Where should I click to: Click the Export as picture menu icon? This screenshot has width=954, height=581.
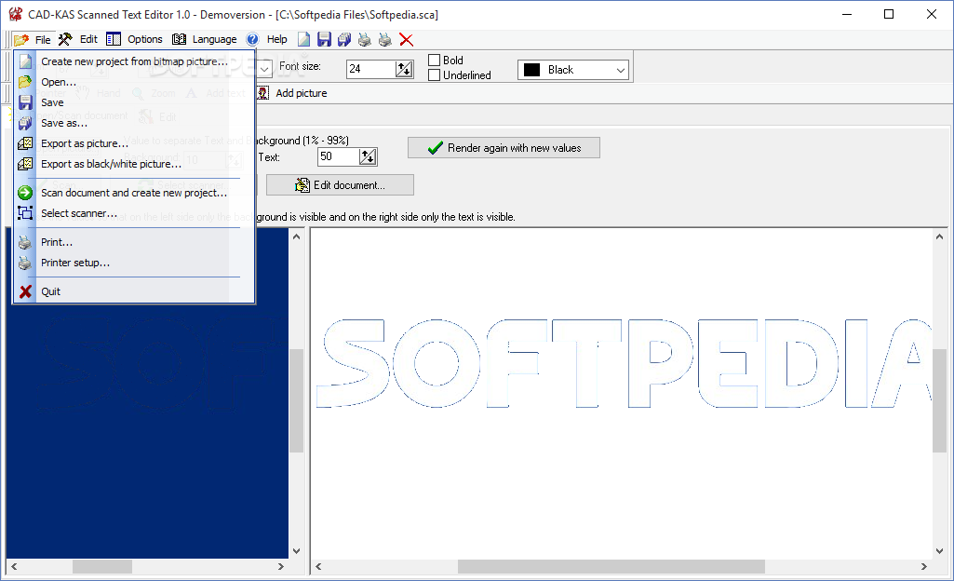pyautogui.click(x=25, y=143)
